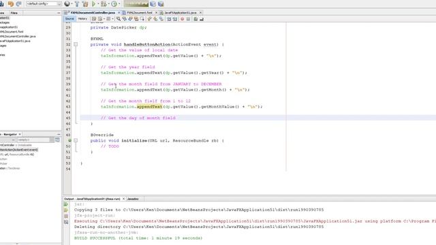Open the default config dropdown
The image size is (436, 245).
pyautogui.click(x=44, y=4)
